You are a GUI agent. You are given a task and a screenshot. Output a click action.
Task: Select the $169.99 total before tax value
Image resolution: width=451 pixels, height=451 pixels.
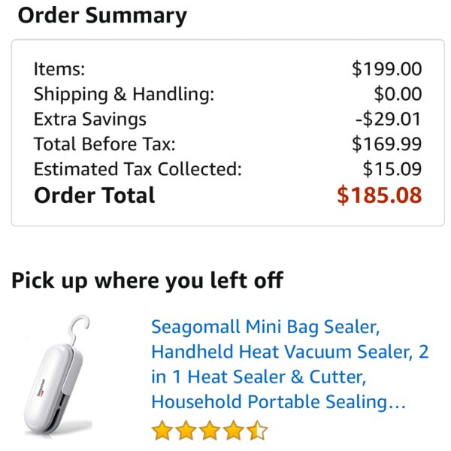(387, 144)
